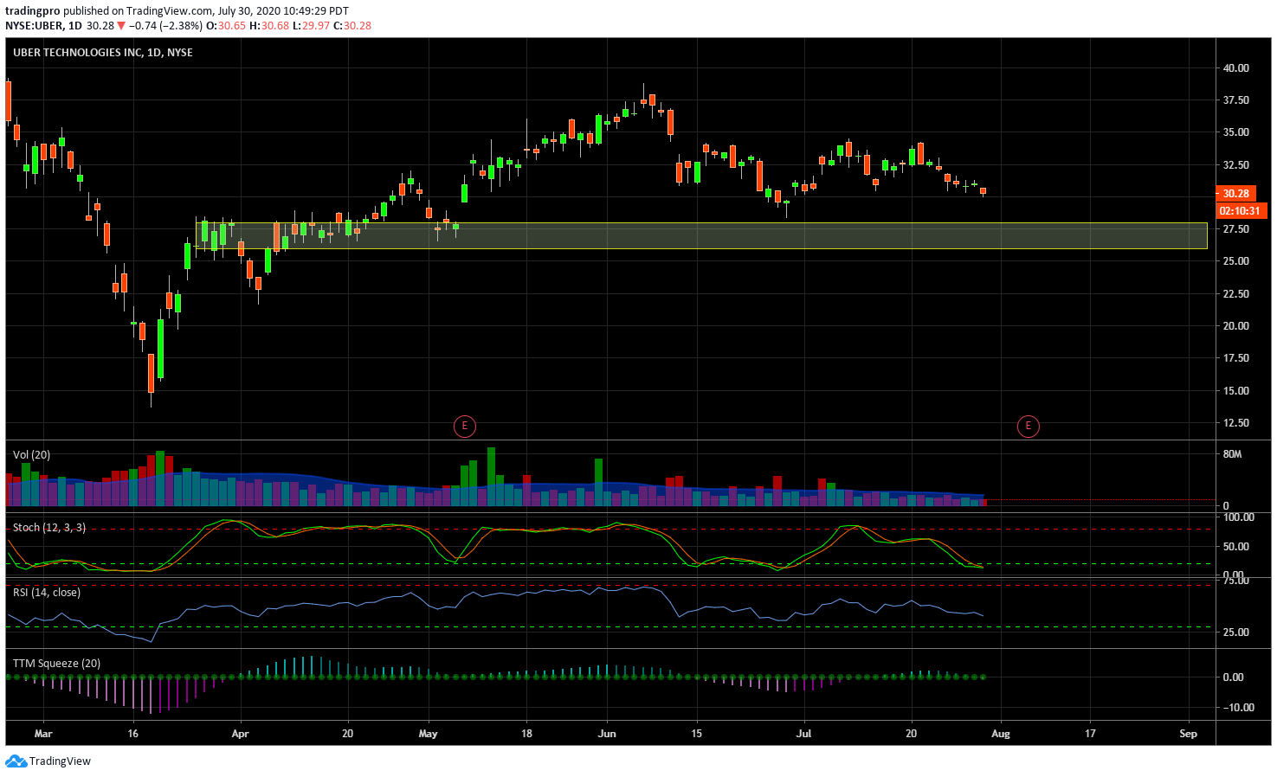This screenshot has height=777, width=1277.
Task: Click the Stoch (12, 3, 3) indicator label
Action: pyautogui.click(x=49, y=528)
